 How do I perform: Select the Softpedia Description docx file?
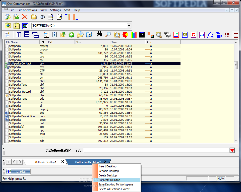tap(93, 116)
